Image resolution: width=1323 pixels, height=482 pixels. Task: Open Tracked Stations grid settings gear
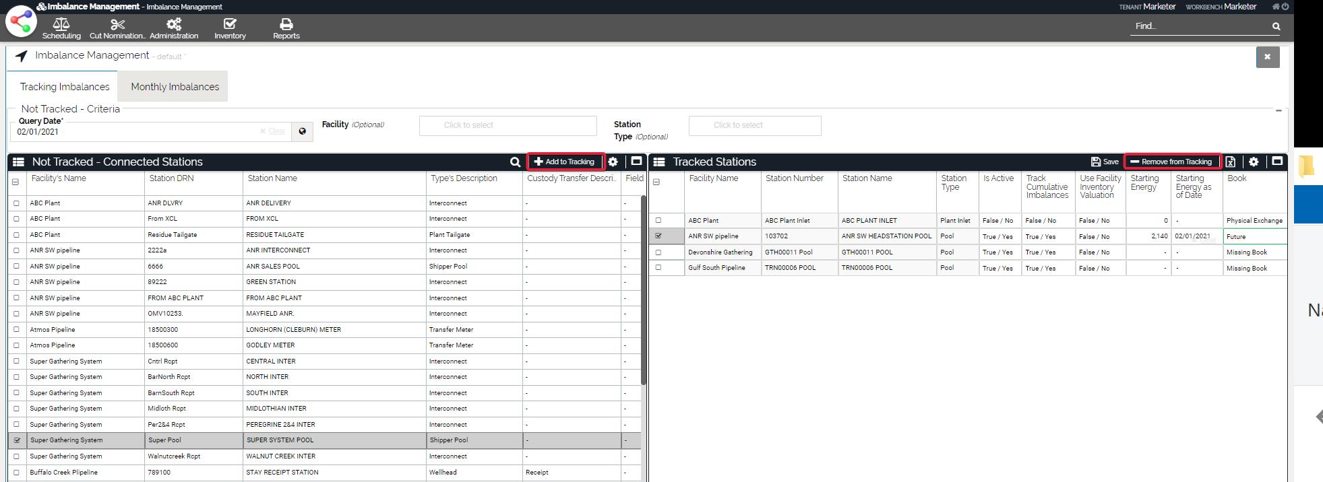pos(1254,162)
